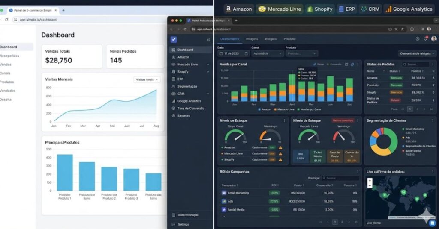Sort the ROI table by Campanha column
This screenshot has width=439, height=229.
click(x=230, y=185)
